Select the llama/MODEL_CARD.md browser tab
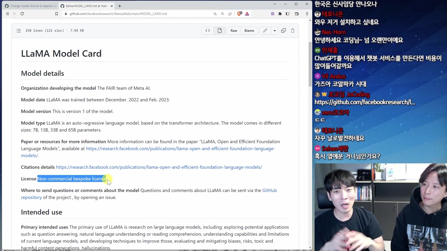447x251 pixels. tap(86, 6)
